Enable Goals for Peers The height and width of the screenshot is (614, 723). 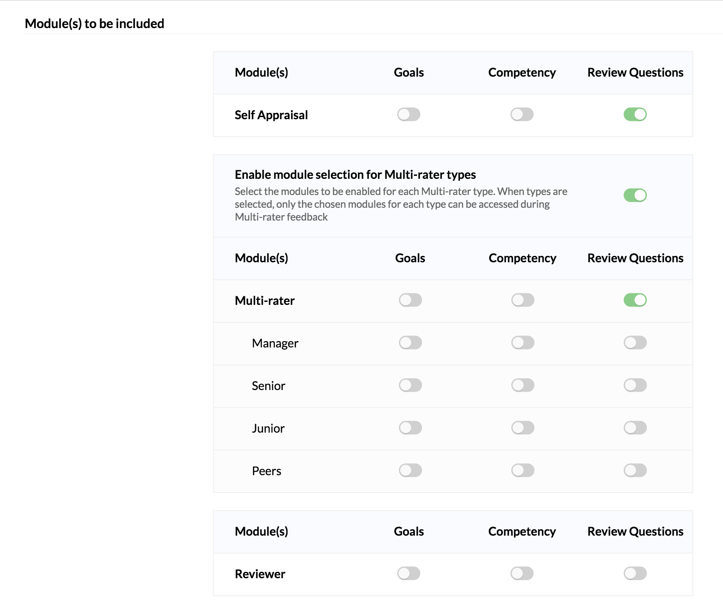[x=410, y=471]
